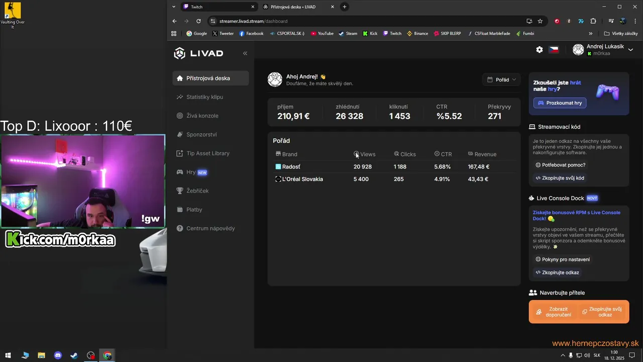Open Vaulting Over It desktop shortcut

[x=13, y=15]
